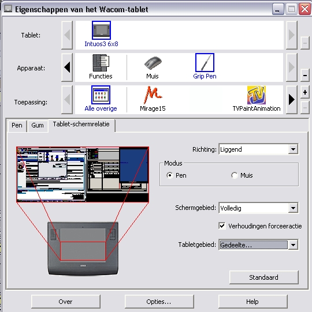The width and height of the screenshot is (312, 312).
Task: Click minus button beside Toepassing row
Action: click(x=305, y=108)
